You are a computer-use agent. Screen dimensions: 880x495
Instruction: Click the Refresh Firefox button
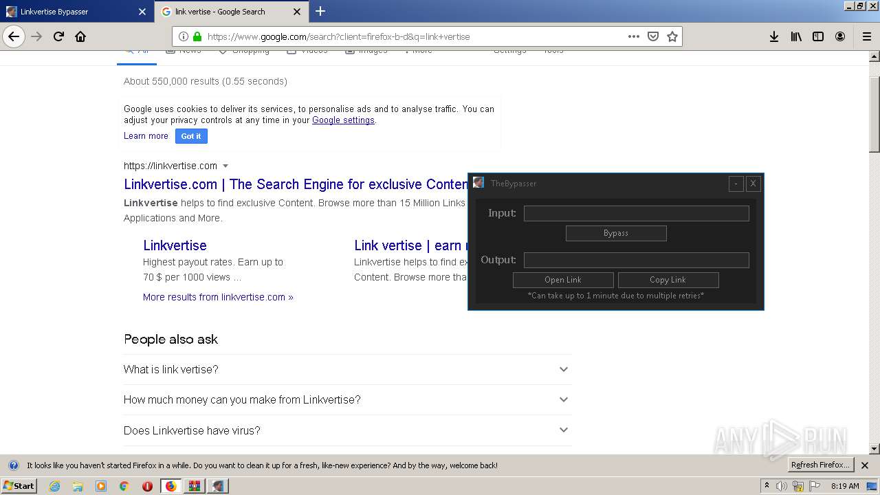(821, 465)
